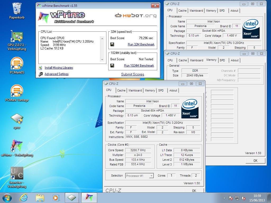Click the Run 32M Benchmark link
The width and height of the screenshot is (271, 203).
141,44
